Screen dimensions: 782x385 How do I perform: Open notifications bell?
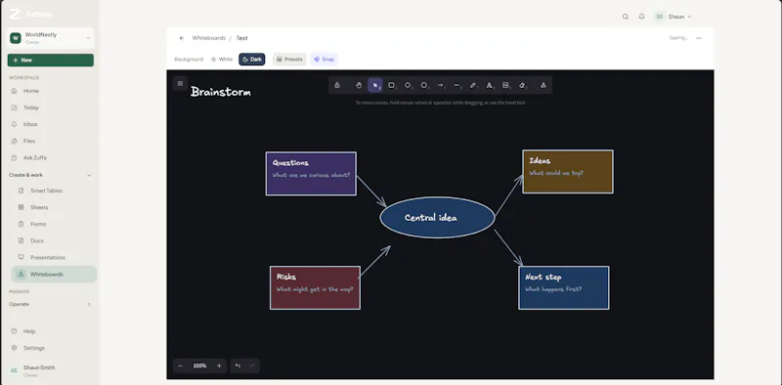click(x=642, y=17)
